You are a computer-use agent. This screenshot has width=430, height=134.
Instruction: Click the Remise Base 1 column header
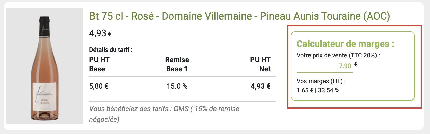[177, 64]
